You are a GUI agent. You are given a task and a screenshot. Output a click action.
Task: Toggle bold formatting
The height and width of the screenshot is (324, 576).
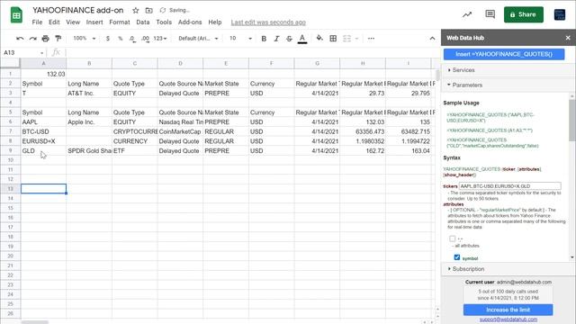(264, 38)
